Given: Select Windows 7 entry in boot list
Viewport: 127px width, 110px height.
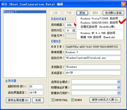Looking at the screenshot, I should pos(25,12).
